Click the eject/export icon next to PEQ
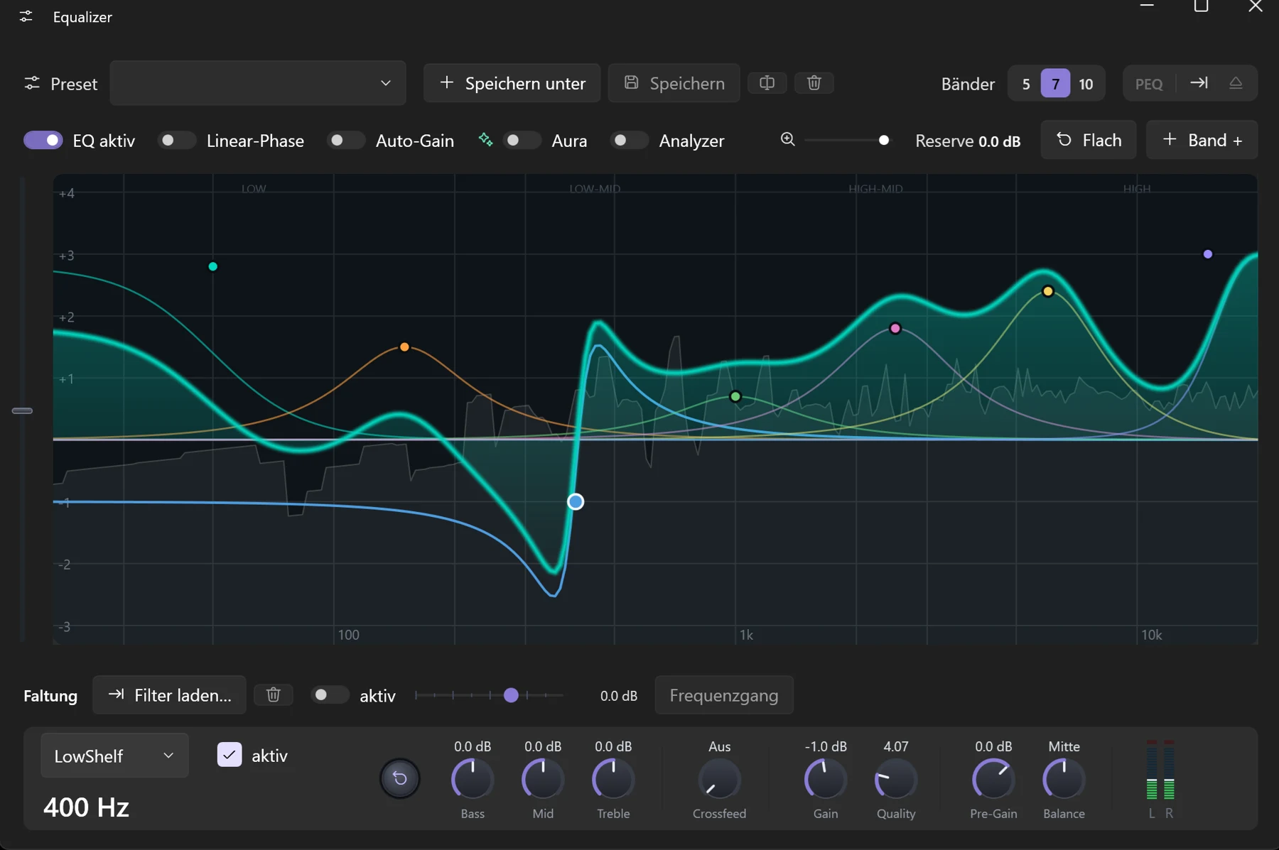Image resolution: width=1279 pixels, height=850 pixels. pos(1236,83)
